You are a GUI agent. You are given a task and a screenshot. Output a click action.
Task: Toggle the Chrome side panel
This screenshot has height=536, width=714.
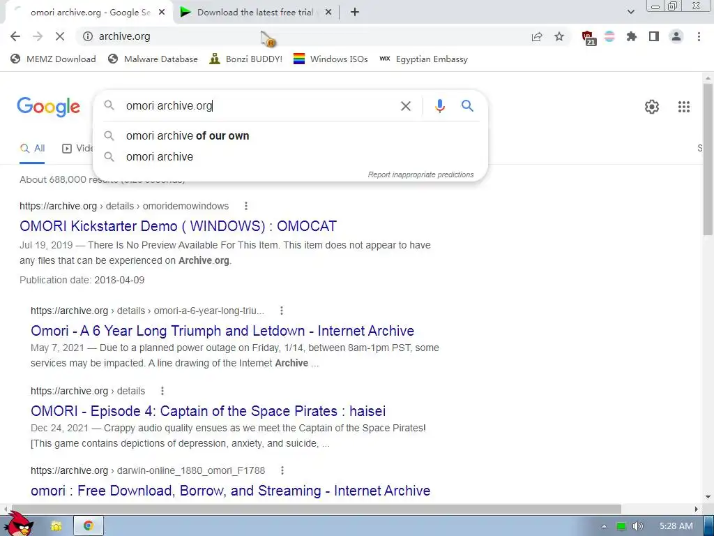[x=654, y=36]
